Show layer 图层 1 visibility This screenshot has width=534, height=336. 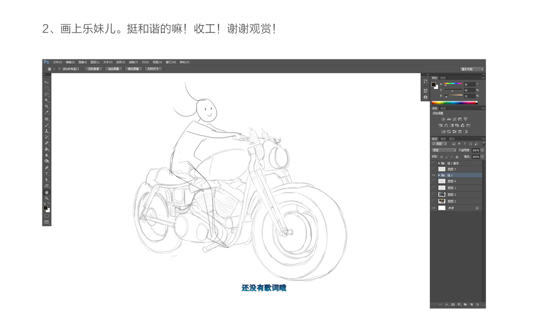click(434, 188)
